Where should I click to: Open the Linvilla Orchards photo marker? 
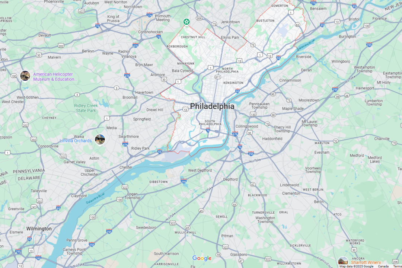click(x=100, y=140)
